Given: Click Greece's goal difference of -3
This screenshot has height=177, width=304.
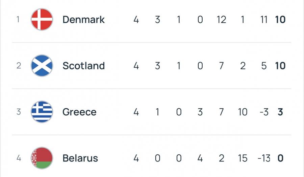Looking at the screenshot, I should pos(263,112).
